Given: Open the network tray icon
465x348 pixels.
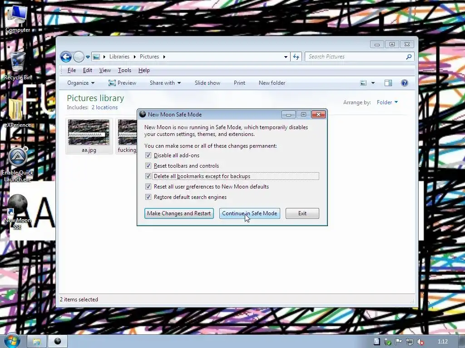Looking at the screenshot, I should point(410,342).
